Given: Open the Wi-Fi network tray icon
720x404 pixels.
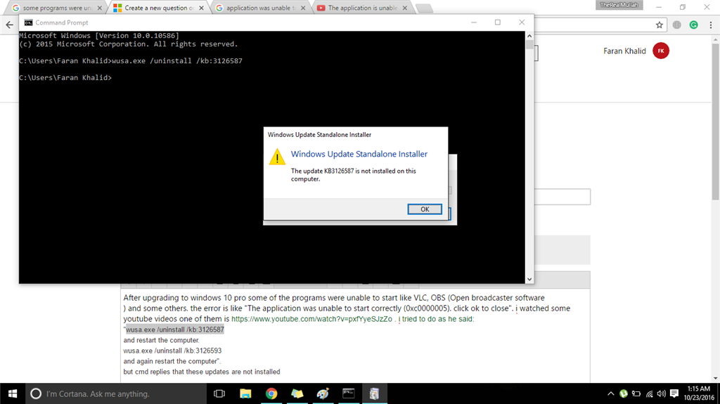Looking at the screenshot, I should (649, 394).
